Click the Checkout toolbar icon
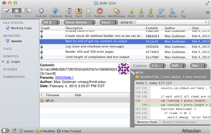The width and height of the screenshot is (211, 134). click(x=56, y=12)
